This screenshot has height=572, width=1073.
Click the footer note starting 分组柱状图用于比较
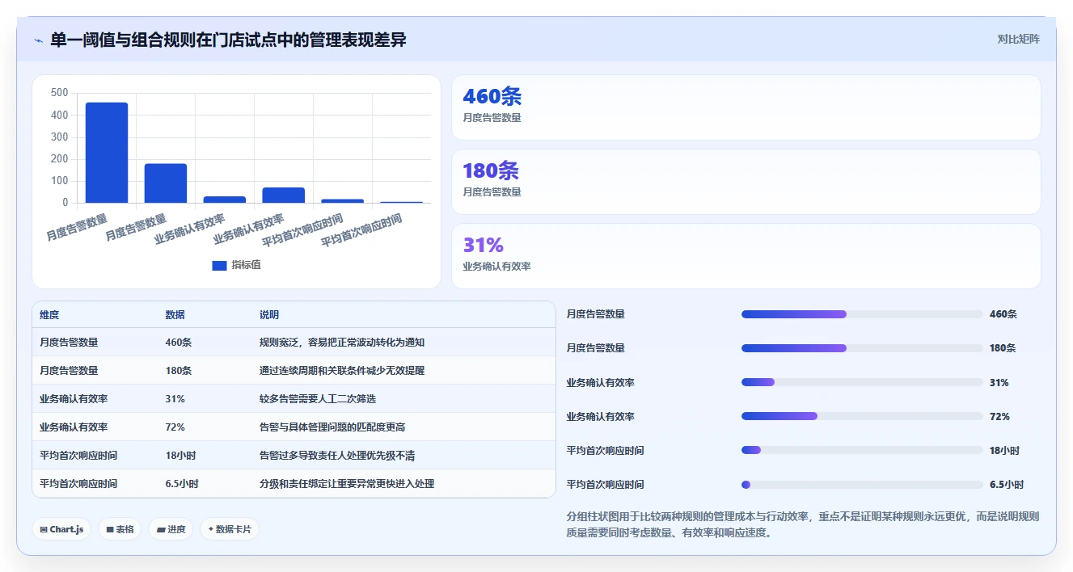coord(803,524)
